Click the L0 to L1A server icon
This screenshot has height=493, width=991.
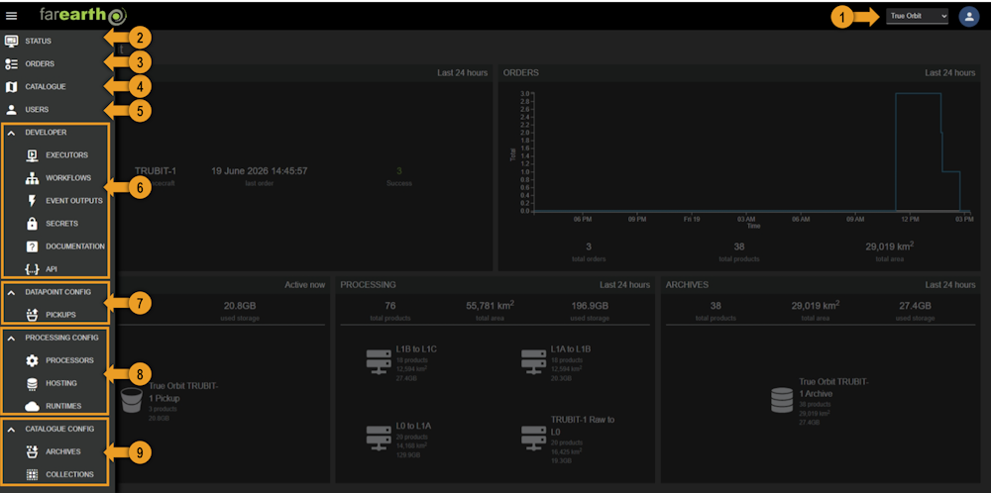379,439
